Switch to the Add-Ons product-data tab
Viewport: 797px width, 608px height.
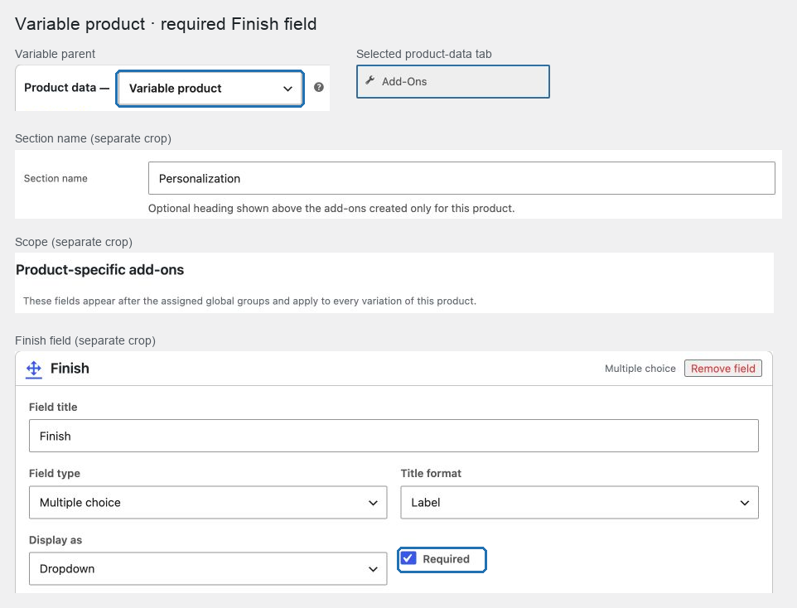click(453, 81)
